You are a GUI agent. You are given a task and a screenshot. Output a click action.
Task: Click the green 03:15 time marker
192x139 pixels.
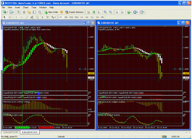[x=22, y=128]
